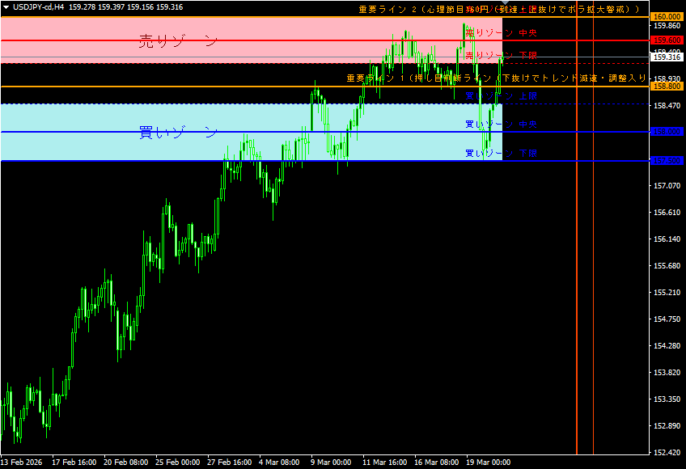
Task: Select the red 159.600 price tag
Action: (x=667, y=40)
